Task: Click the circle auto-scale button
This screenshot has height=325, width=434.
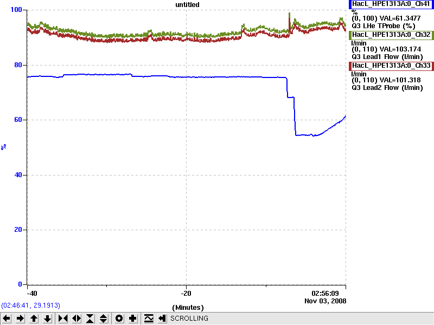Action: (x=119, y=318)
